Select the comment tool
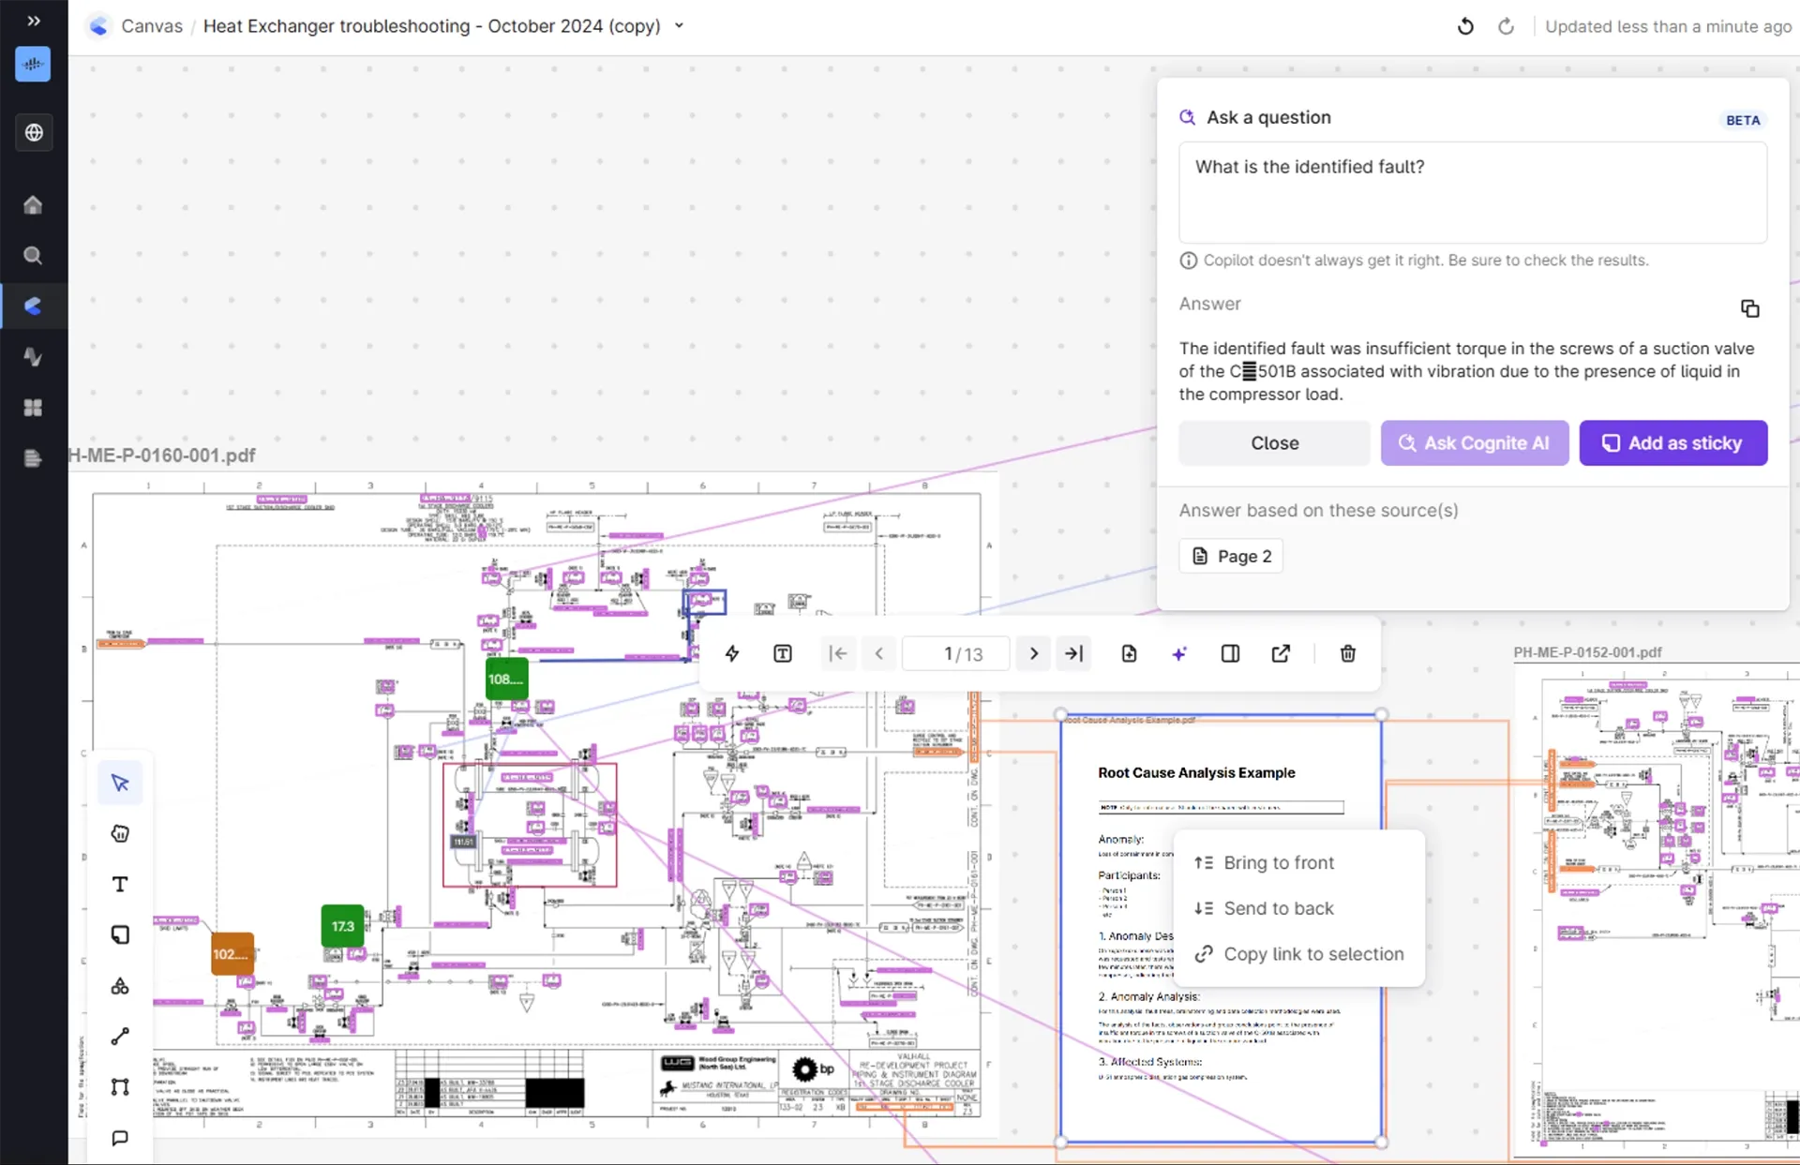The width and height of the screenshot is (1800, 1165). click(120, 1138)
